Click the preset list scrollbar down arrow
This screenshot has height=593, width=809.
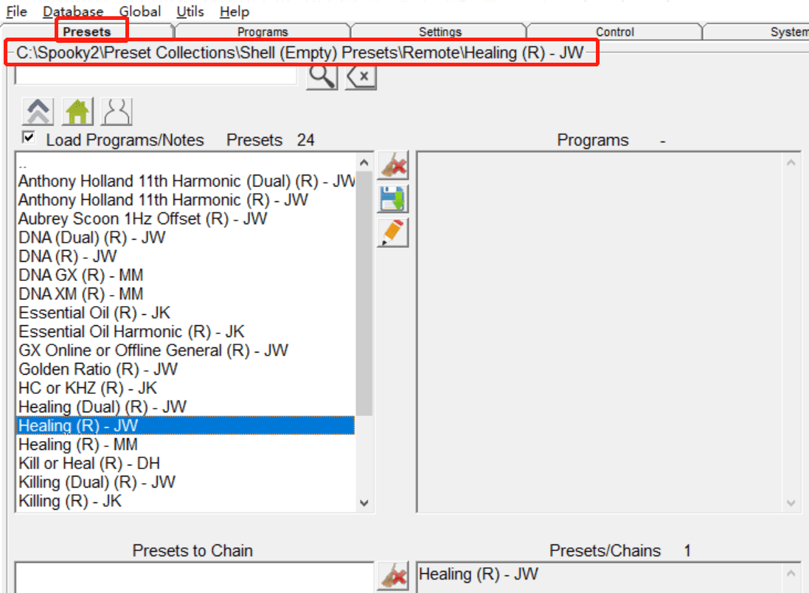[x=364, y=502]
